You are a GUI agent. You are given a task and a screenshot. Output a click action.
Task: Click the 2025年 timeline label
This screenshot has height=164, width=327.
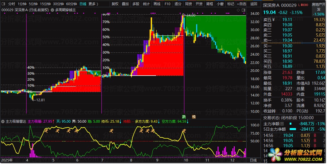pyautogui.click(x=7, y=160)
